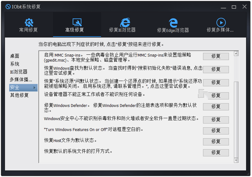The height and width of the screenshot is (177, 252).
Task: Maximize the IObit系统修复 window
Action: pos(234,7)
